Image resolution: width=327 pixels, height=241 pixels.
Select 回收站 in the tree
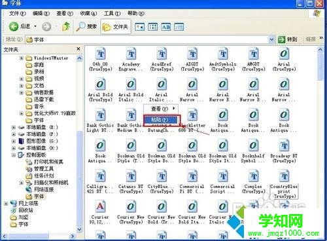click(26, 210)
